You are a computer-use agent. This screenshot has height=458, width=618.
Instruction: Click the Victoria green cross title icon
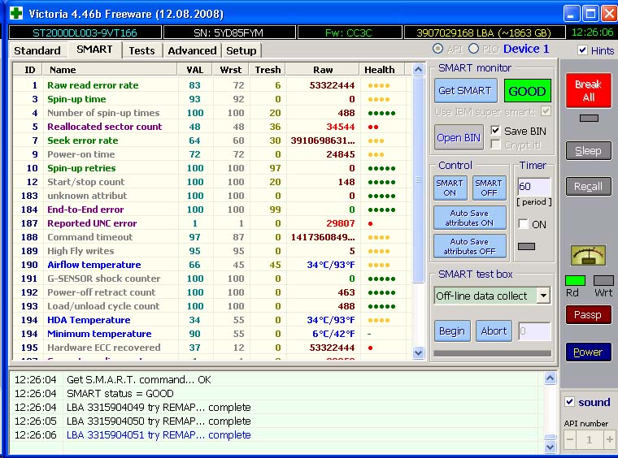[15, 14]
